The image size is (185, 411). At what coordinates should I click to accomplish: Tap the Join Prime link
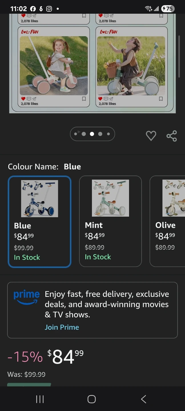[62, 327]
